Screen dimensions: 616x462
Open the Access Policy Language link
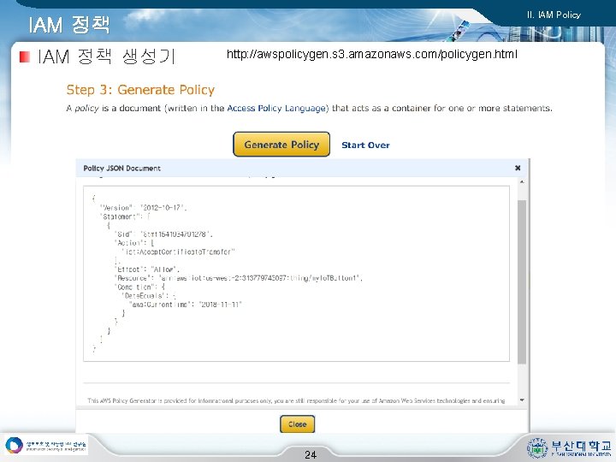click(x=276, y=108)
